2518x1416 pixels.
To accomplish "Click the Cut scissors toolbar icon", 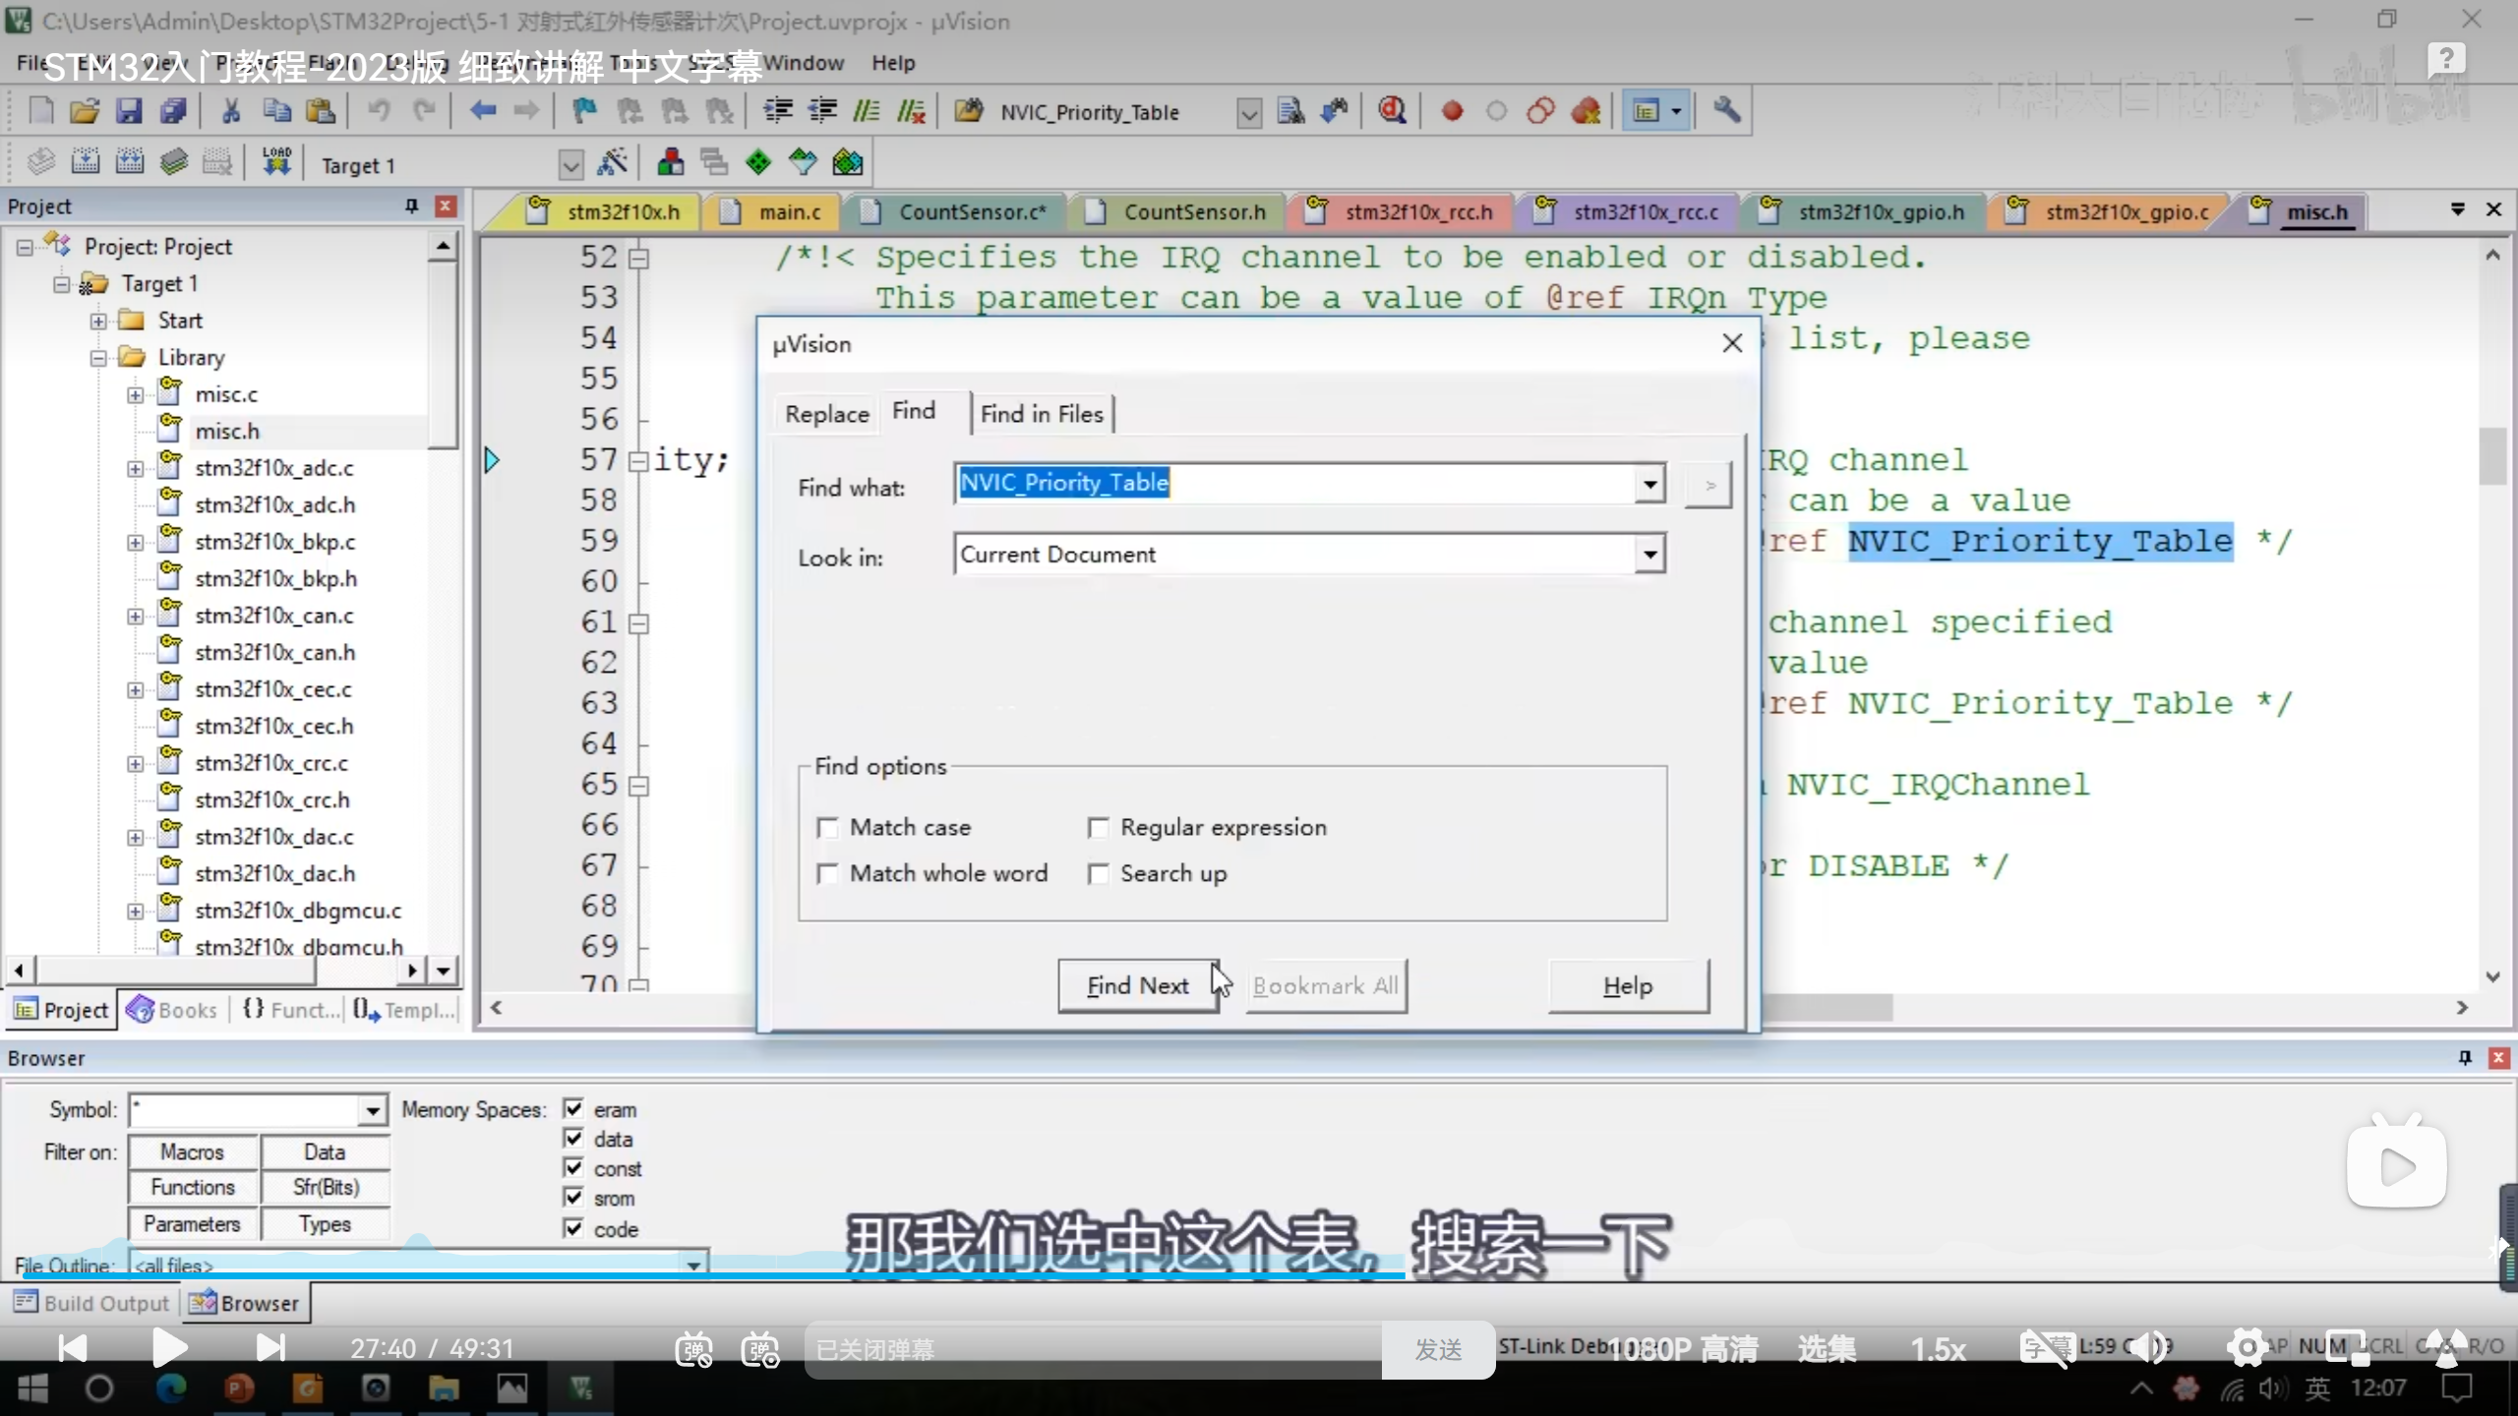I will (x=231, y=111).
